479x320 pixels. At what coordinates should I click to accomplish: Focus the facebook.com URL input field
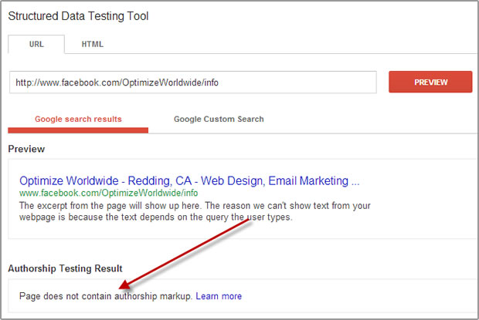(193, 83)
